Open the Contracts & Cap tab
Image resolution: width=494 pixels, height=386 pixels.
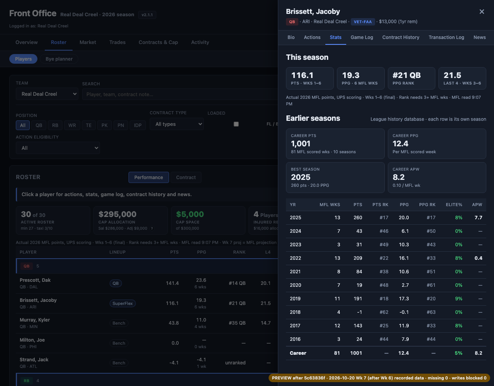[158, 42]
